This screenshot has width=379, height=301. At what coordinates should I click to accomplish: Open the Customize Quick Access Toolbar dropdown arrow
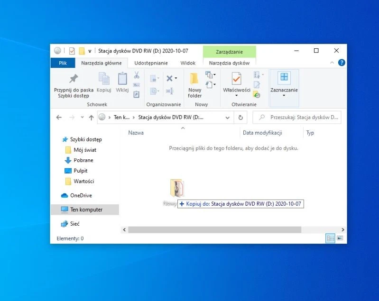click(x=90, y=51)
